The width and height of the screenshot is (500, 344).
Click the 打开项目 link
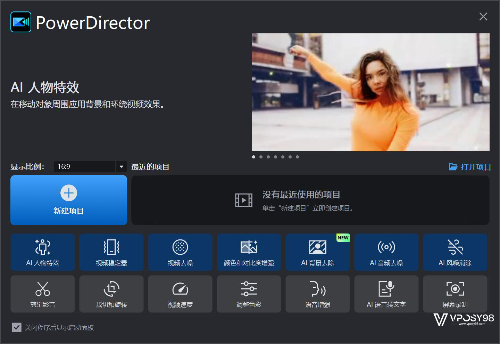pos(470,167)
